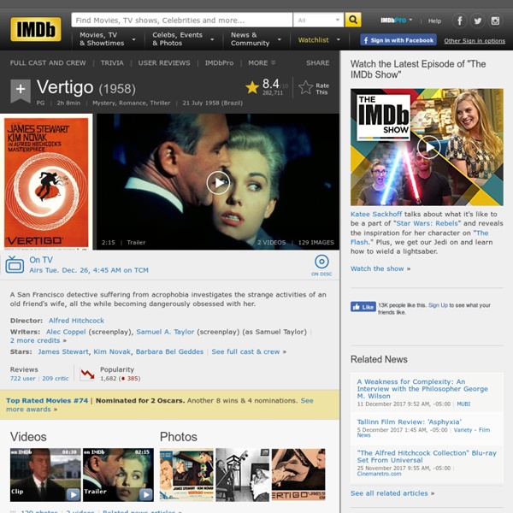
Task: Open the IMDbPro header dropdown
Action: 396,21
